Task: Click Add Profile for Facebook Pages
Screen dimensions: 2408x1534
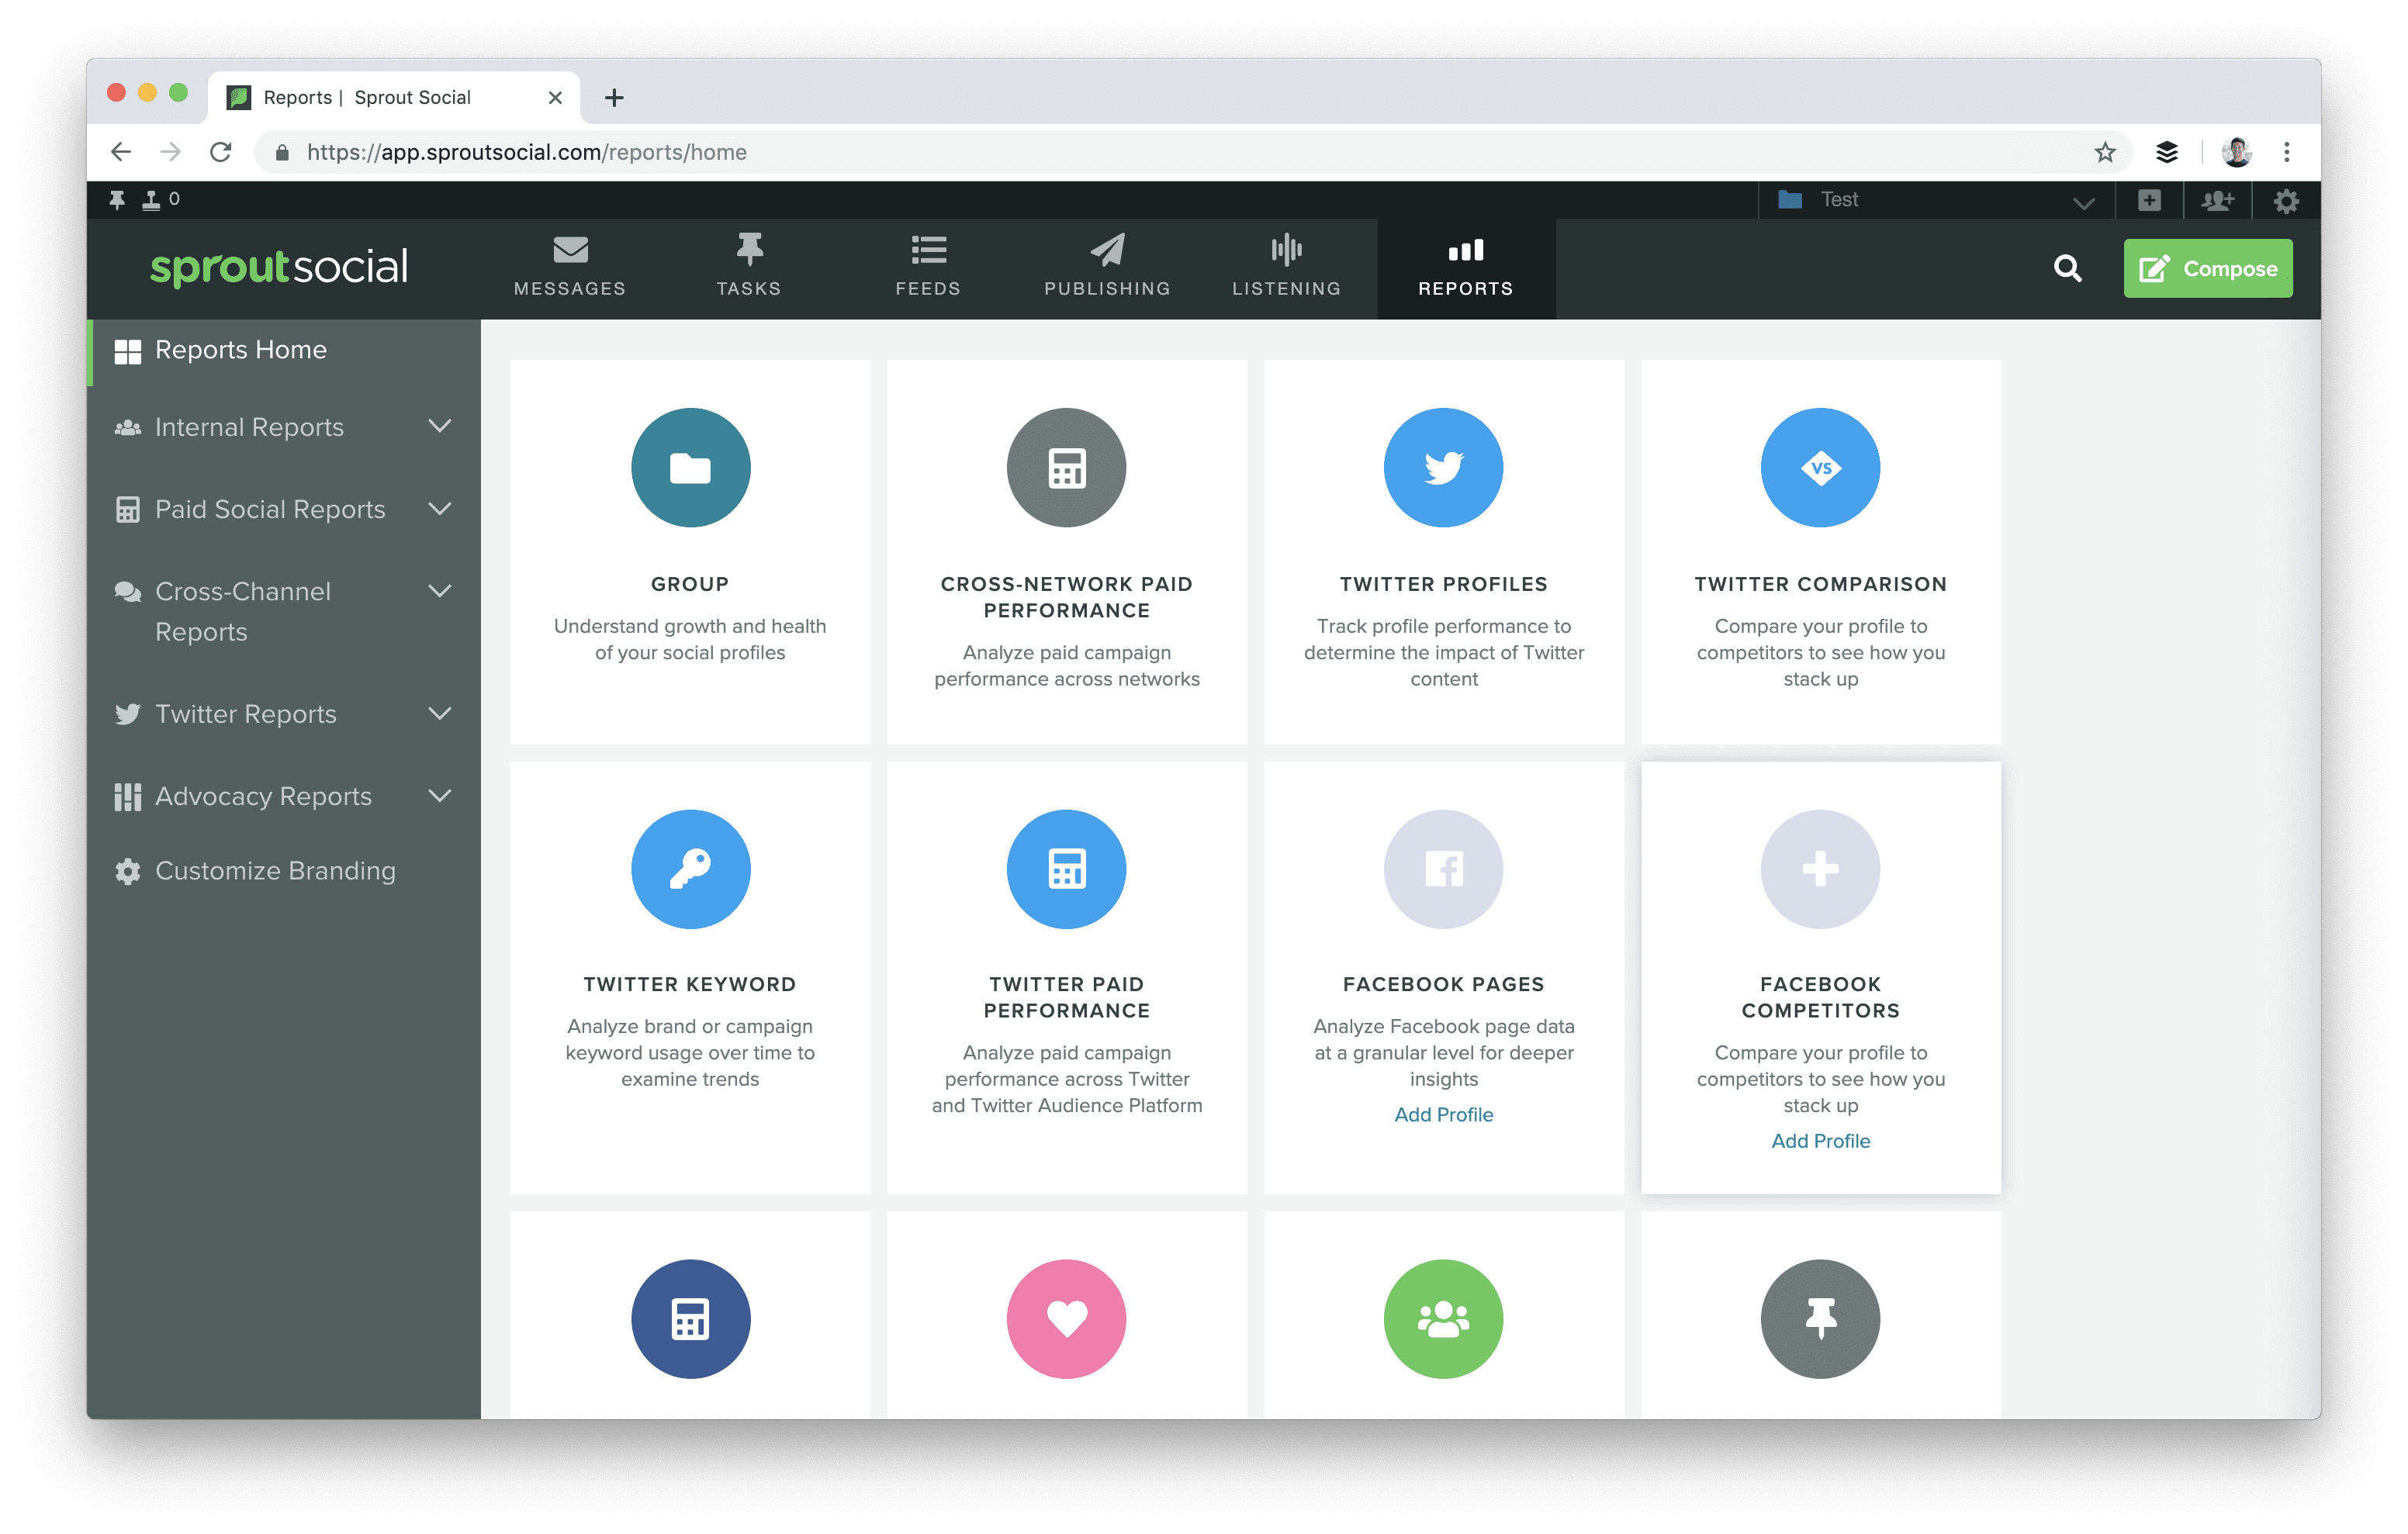Action: [1443, 1111]
